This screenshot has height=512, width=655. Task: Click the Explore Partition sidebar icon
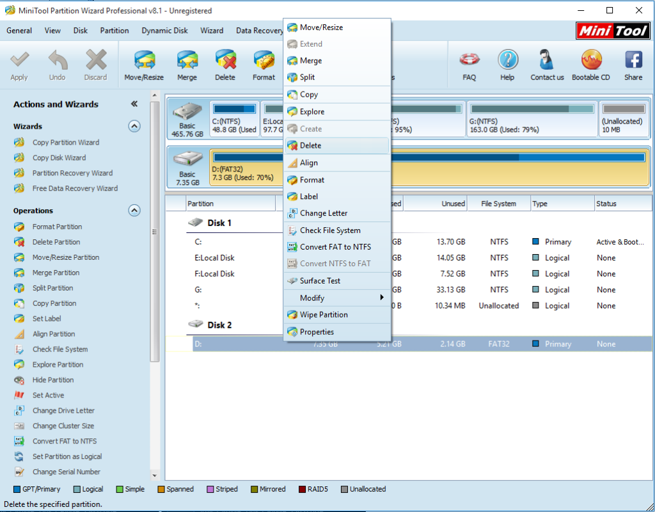pos(19,364)
